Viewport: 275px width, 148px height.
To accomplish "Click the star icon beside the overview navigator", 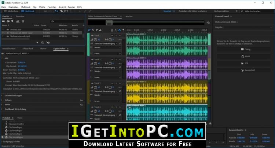I will [208, 23].
